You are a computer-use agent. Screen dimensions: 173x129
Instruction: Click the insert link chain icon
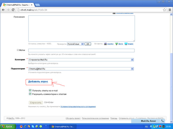105,44
